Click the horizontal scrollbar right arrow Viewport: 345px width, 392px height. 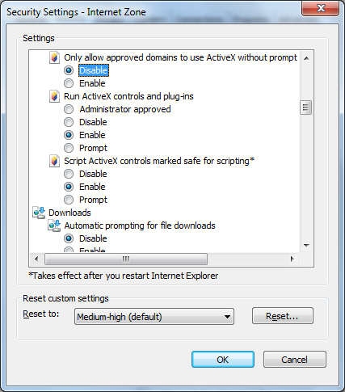click(x=292, y=259)
